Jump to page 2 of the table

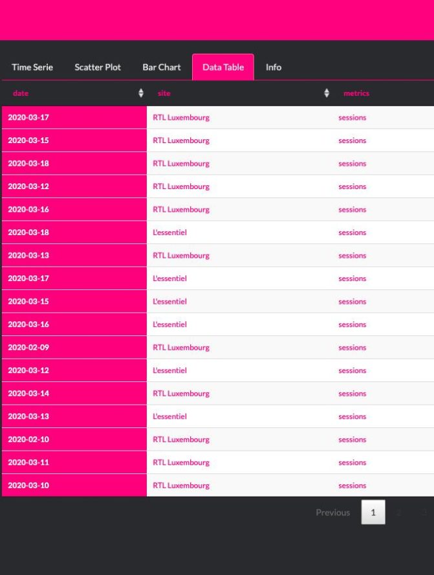[398, 512]
